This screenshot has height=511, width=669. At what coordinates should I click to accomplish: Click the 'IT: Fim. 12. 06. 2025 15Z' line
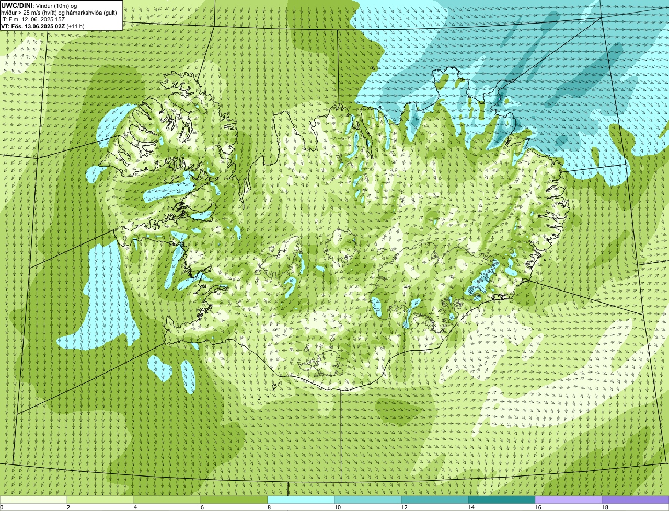coord(33,19)
